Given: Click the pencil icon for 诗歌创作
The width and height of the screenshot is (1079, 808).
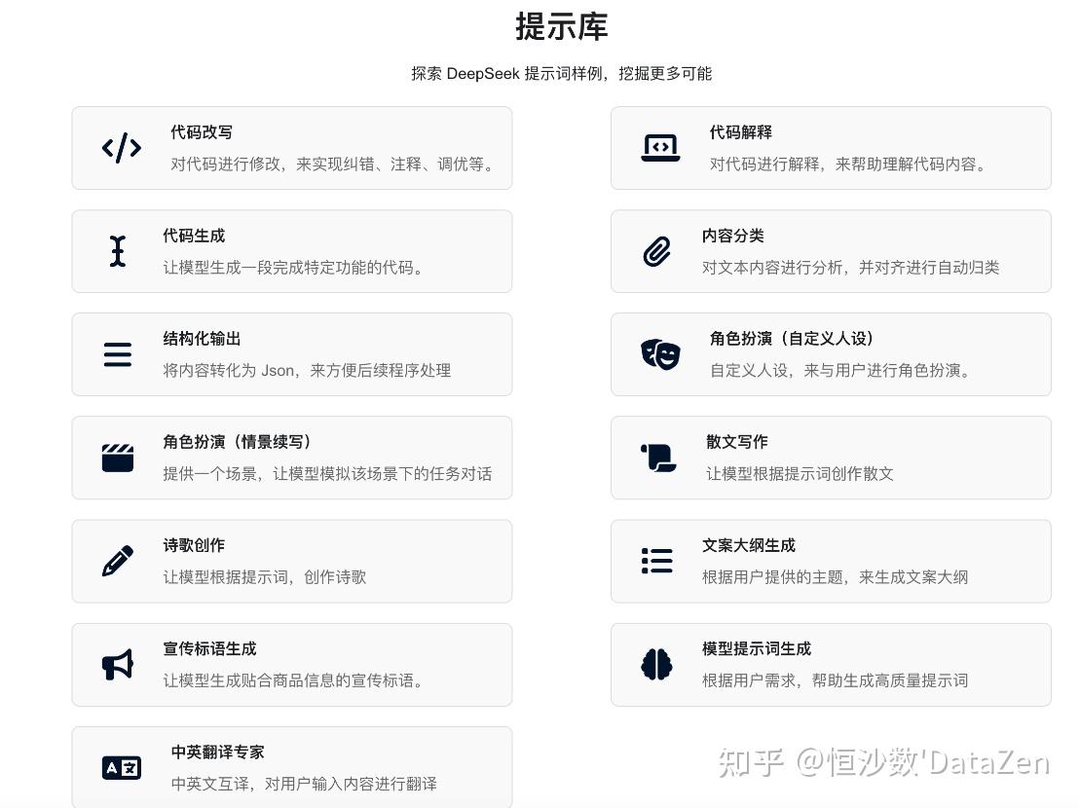Looking at the screenshot, I should click(x=118, y=561).
